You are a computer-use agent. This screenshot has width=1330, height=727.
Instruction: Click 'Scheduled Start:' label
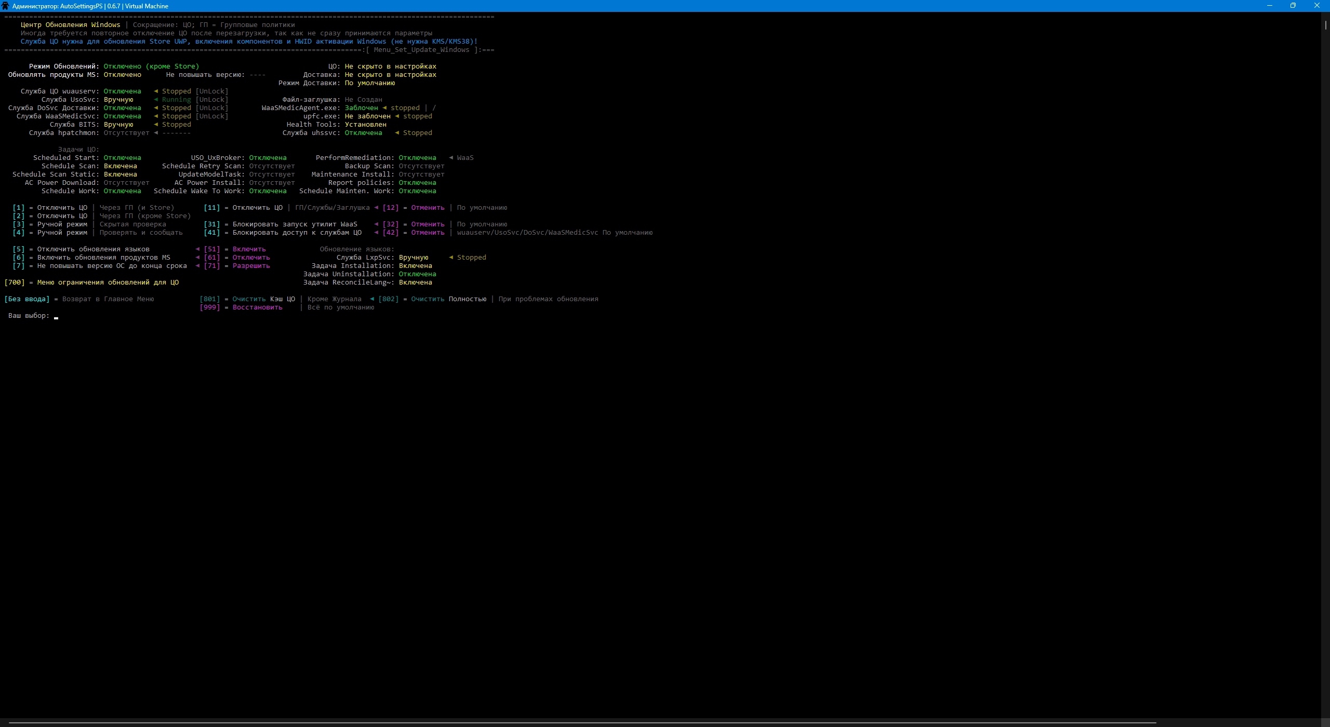pyautogui.click(x=66, y=158)
